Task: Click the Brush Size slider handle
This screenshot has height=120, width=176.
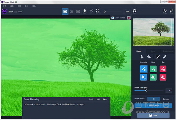Action: pyautogui.click(x=146, y=91)
